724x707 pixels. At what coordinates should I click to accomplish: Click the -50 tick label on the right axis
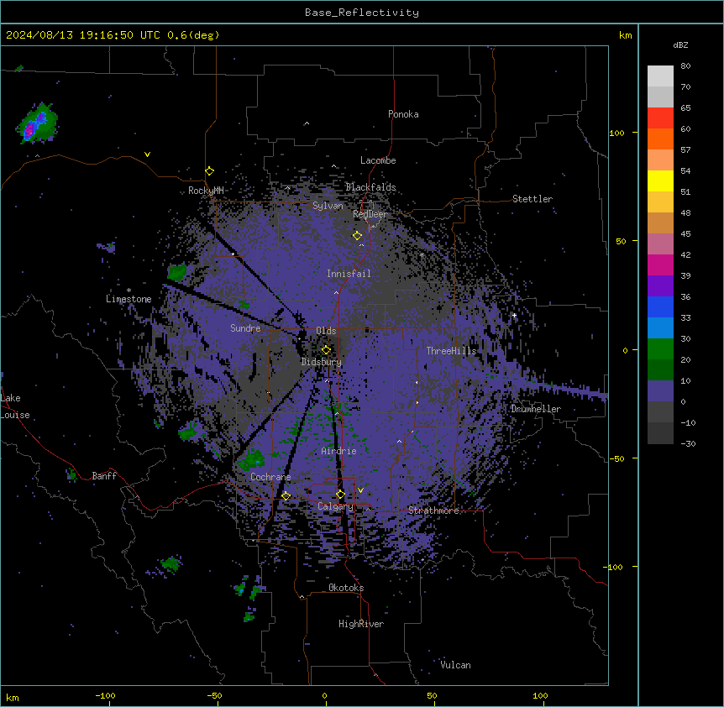point(616,458)
